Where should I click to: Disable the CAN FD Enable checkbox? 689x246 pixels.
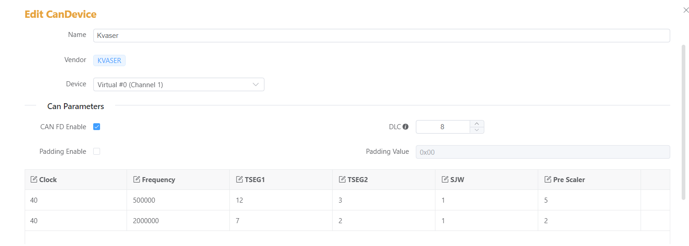pos(97,127)
